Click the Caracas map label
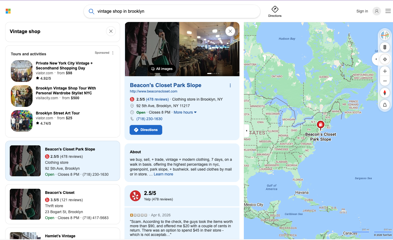Screen dimensions: 393x240 pos(350,233)
